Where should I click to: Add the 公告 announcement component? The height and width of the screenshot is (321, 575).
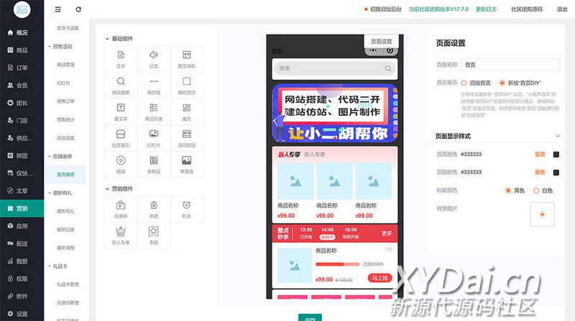pyautogui.click(x=154, y=60)
